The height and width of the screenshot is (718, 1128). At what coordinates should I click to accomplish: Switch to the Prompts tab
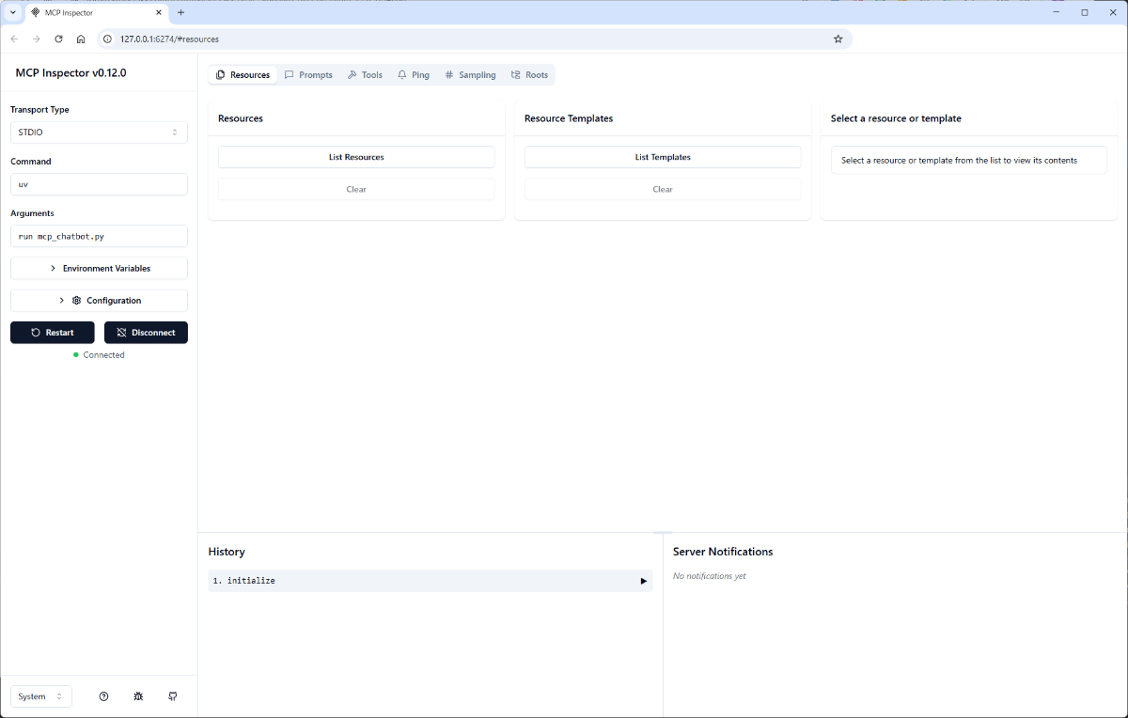tap(308, 74)
